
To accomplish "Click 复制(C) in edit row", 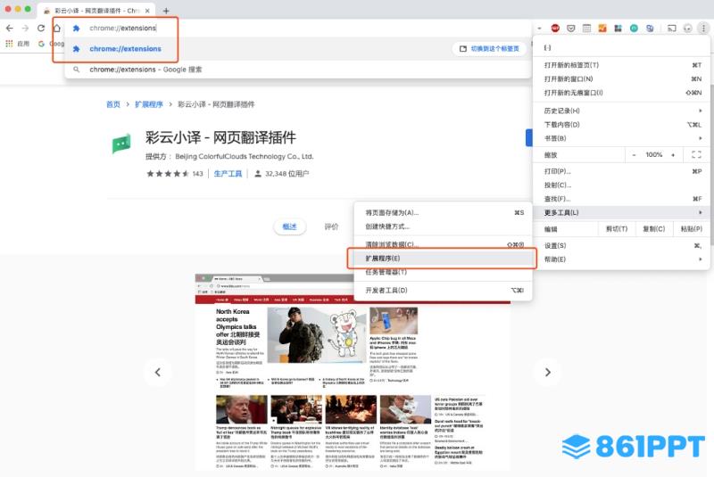I will (654, 229).
